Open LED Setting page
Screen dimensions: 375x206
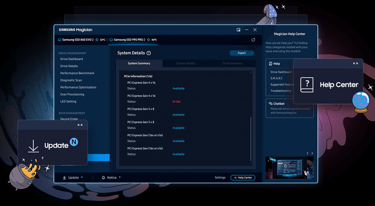[x=68, y=102]
